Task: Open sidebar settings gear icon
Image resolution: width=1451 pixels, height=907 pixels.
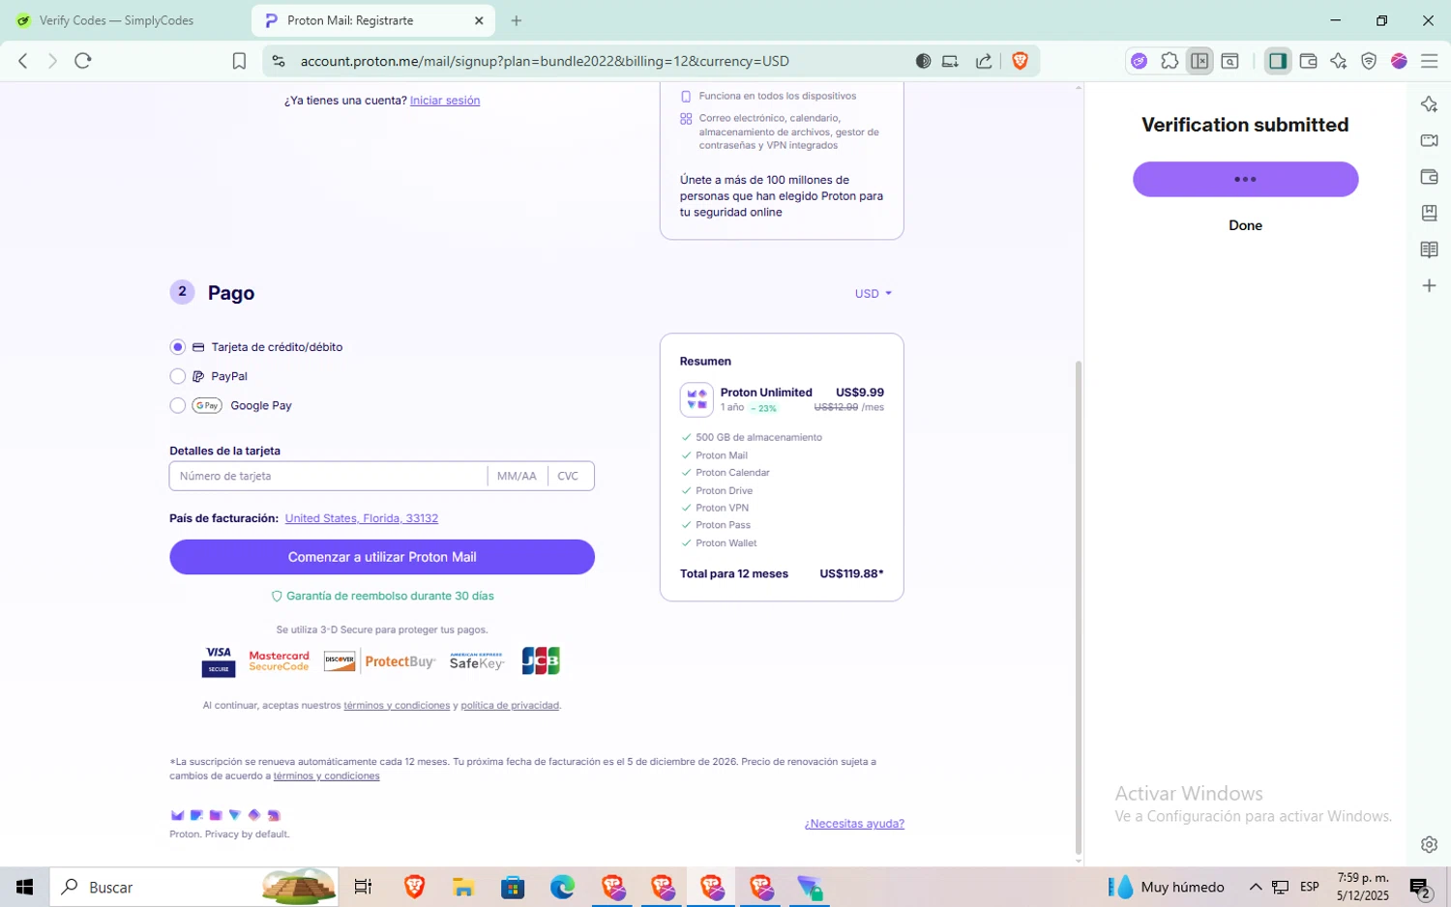Action: coord(1429,844)
